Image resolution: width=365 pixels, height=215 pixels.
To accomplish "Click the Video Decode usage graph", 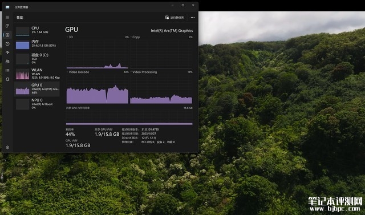I will click(x=98, y=89).
